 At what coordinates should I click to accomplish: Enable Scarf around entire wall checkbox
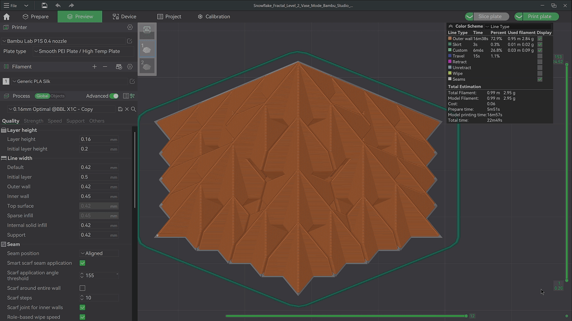[x=82, y=288]
